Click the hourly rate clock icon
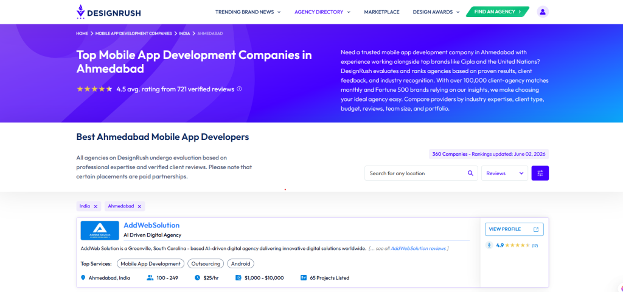The width and height of the screenshot is (623, 292). [x=197, y=277]
